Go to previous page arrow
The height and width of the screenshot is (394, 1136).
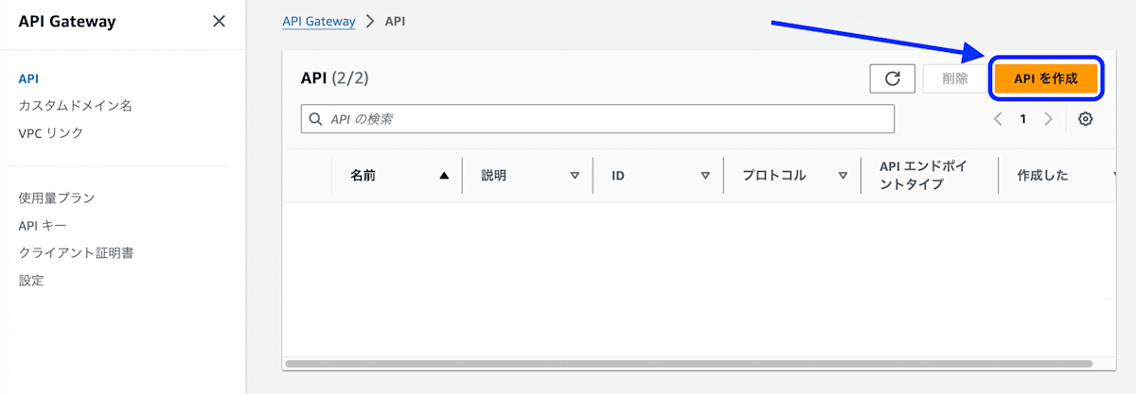tap(998, 119)
